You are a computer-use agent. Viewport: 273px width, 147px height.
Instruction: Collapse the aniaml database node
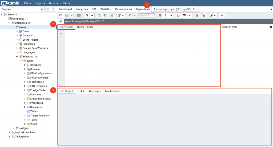(13, 27)
